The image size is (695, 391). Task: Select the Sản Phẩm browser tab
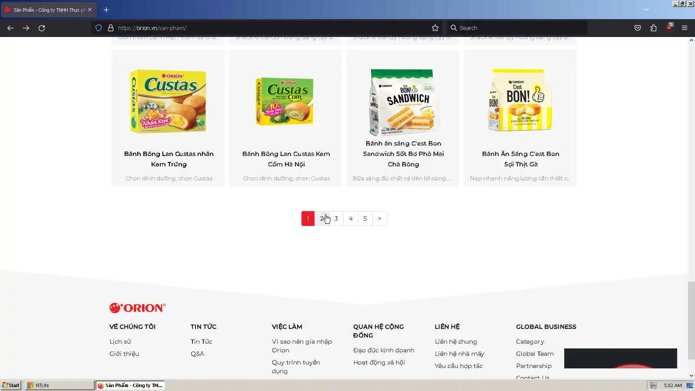49,10
